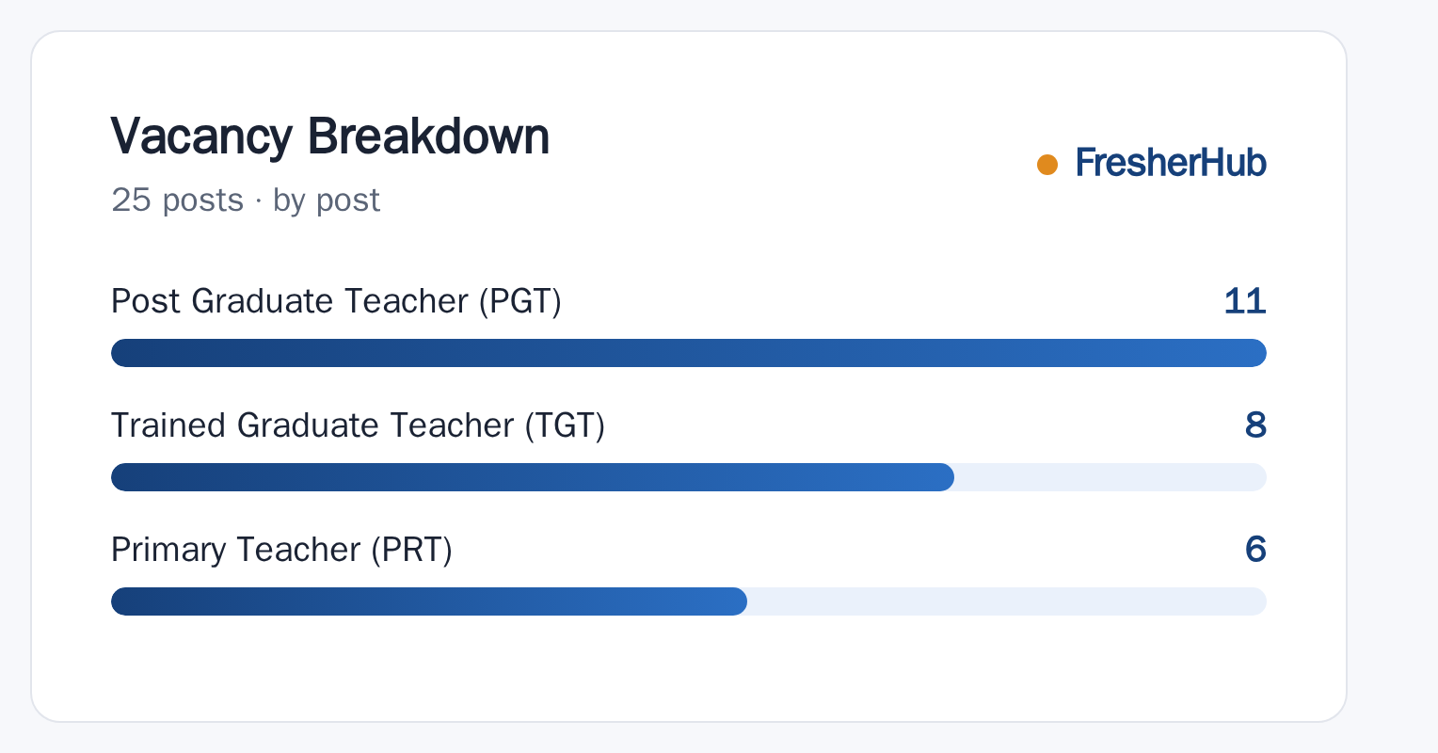Click the PRT vacancy count 6

pos(1255,550)
